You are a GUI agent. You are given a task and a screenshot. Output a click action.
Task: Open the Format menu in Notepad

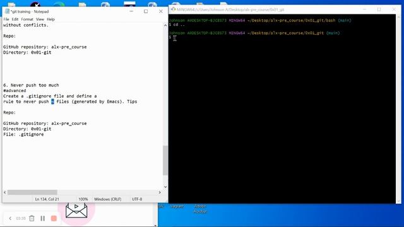coord(27,20)
